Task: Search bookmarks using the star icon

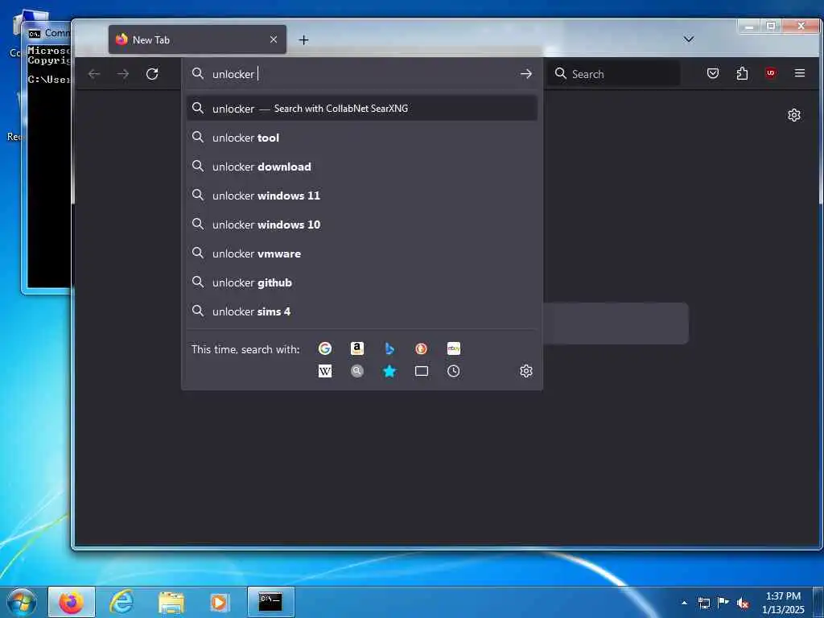Action: pyautogui.click(x=389, y=371)
